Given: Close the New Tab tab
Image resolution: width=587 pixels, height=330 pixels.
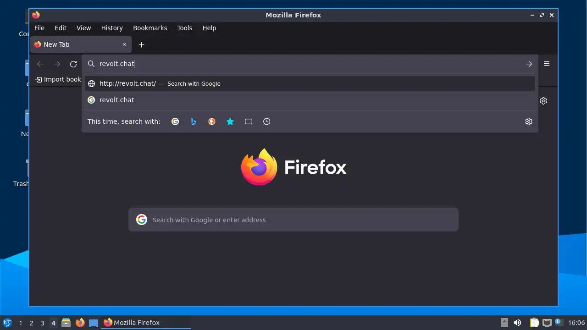Looking at the screenshot, I should point(124,44).
